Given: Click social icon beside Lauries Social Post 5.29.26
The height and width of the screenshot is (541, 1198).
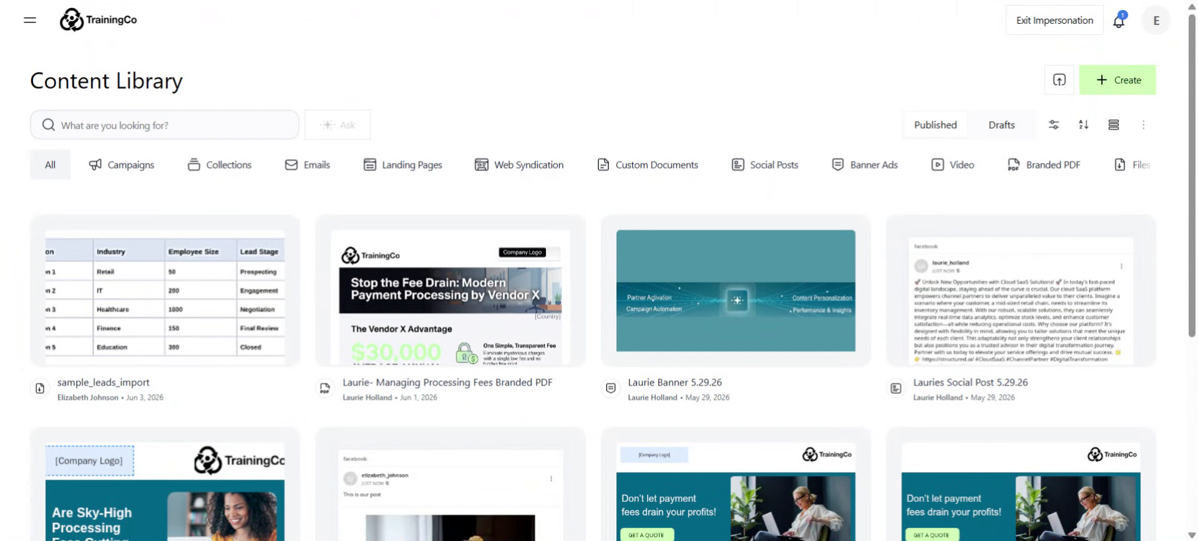Looking at the screenshot, I should [x=896, y=388].
